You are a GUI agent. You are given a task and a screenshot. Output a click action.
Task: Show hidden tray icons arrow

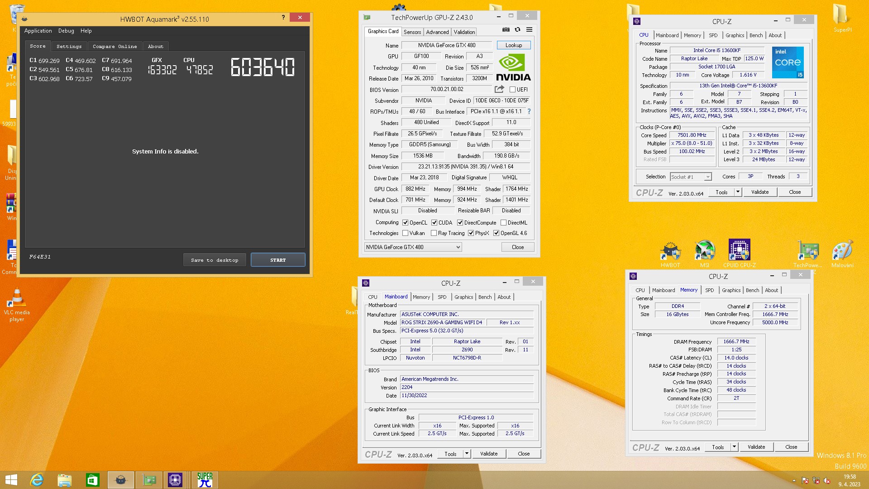point(794,480)
